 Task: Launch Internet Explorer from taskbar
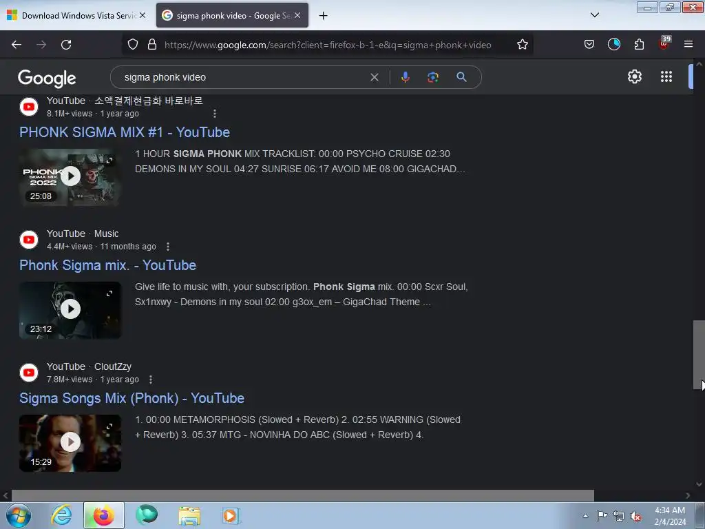61,515
